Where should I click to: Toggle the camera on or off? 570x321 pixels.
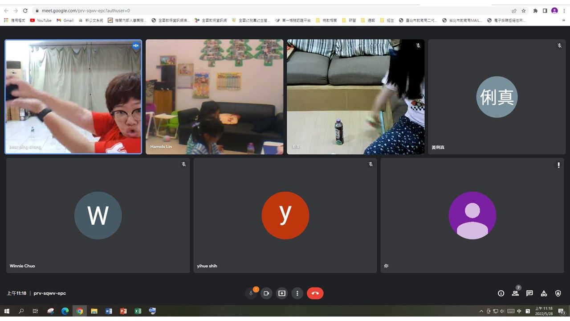pyautogui.click(x=266, y=293)
